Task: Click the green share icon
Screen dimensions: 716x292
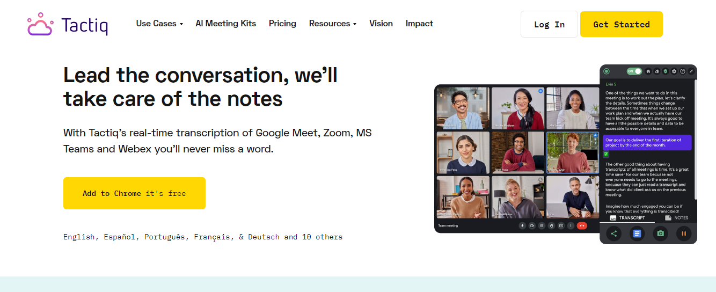Action: point(614,233)
